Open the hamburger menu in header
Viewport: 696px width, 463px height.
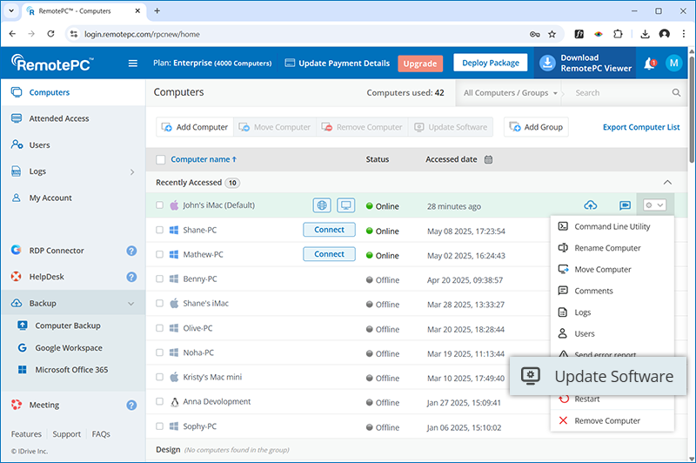133,64
